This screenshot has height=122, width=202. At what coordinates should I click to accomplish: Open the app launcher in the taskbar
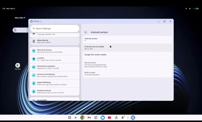[70, 118]
